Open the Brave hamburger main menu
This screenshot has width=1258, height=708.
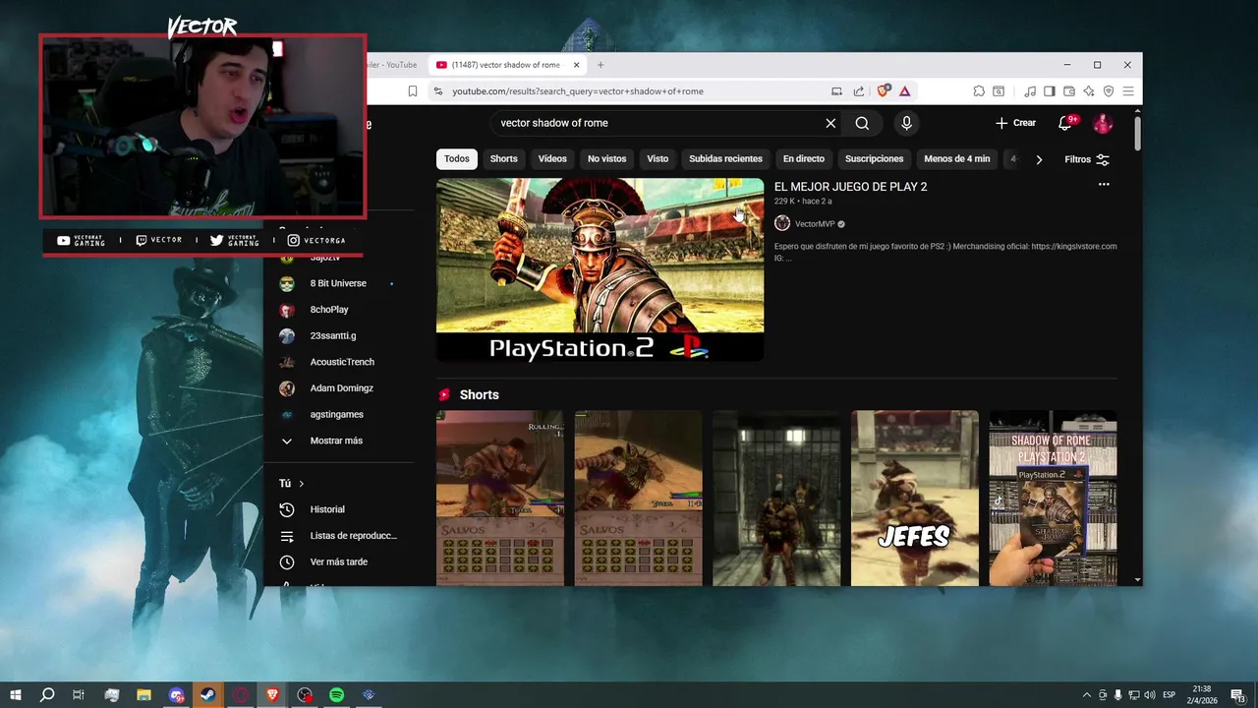[1128, 91]
